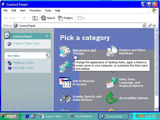Click the Control Panel icon in address bar
The width and height of the screenshot is (160, 120).
(16, 25)
